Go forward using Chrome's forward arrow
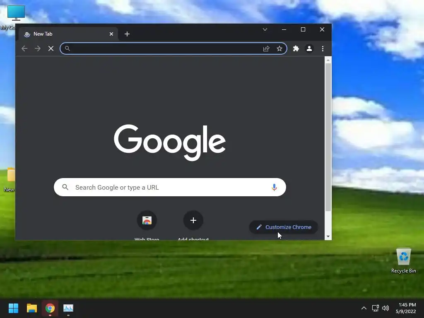The image size is (424, 318). click(38, 48)
